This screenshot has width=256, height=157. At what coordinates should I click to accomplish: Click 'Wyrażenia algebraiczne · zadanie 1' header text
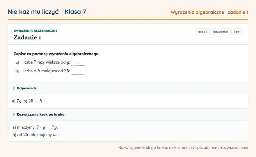tap(209, 12)
